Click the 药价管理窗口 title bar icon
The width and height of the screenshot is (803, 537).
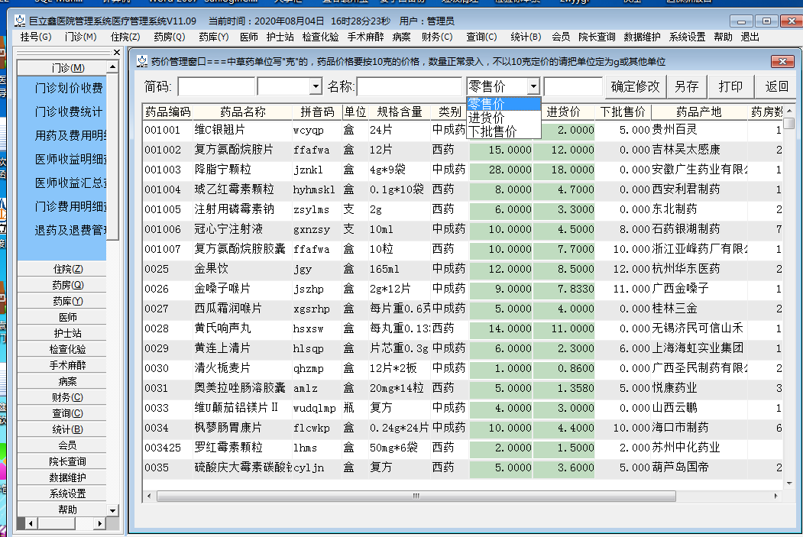[142, 61]
